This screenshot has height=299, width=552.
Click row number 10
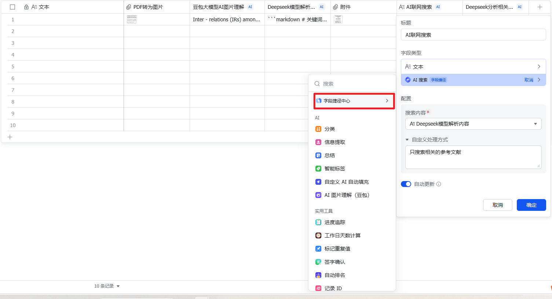tap(13, 125)
